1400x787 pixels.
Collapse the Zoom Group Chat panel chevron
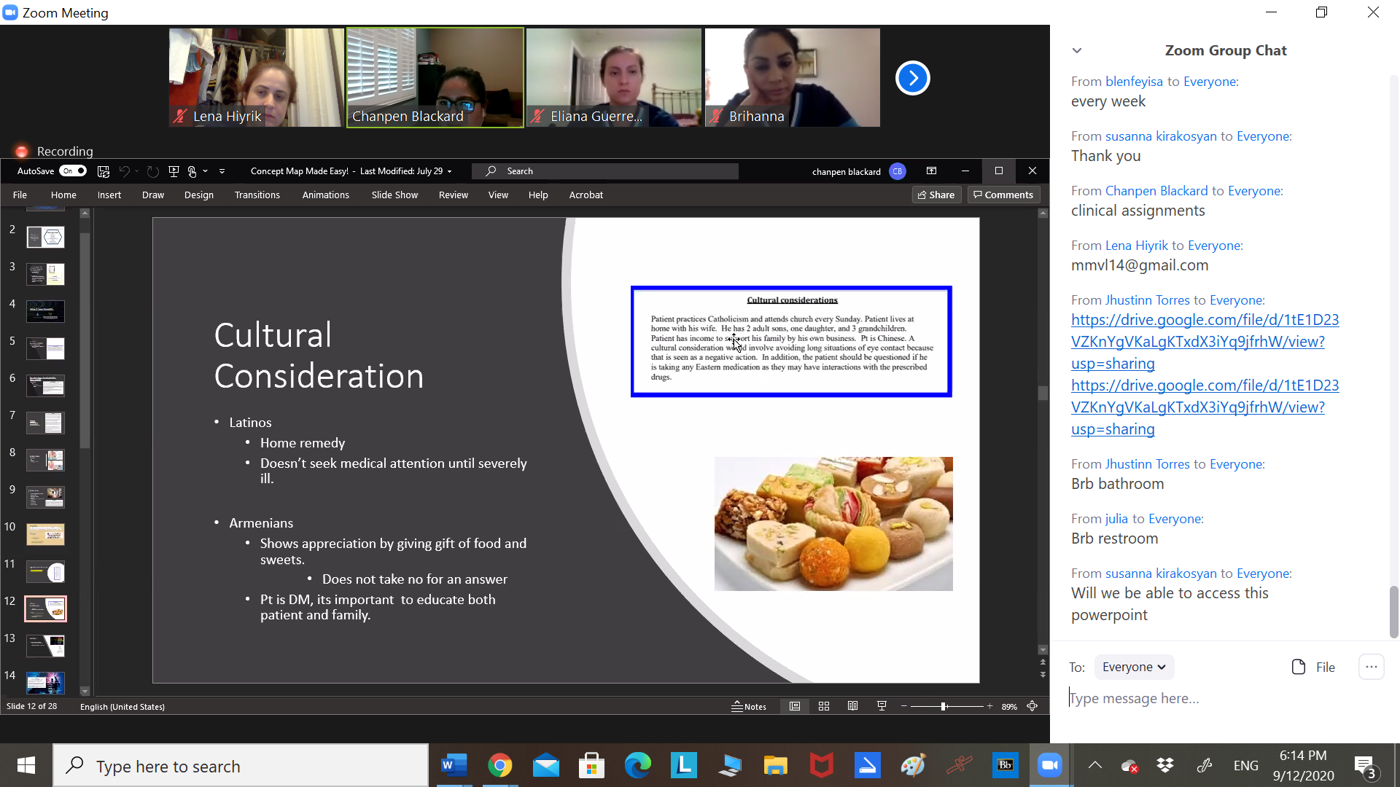coord(1077,50)
